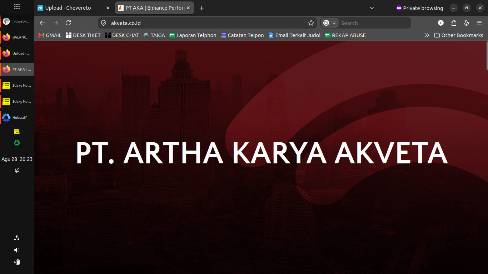
Task: Open the clock showing Agu 28 20:23
Action: 17,159
